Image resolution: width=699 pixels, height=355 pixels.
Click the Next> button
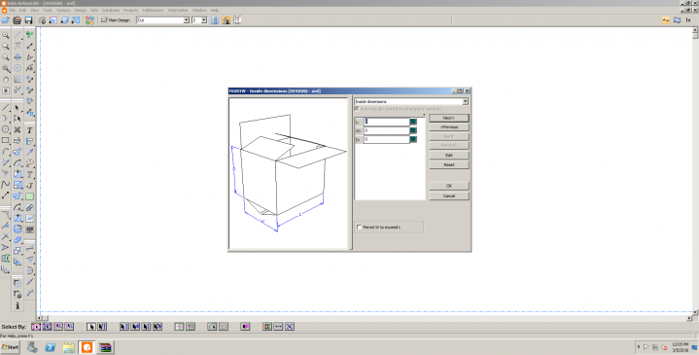pyautogui.click(x=449, y=119)
